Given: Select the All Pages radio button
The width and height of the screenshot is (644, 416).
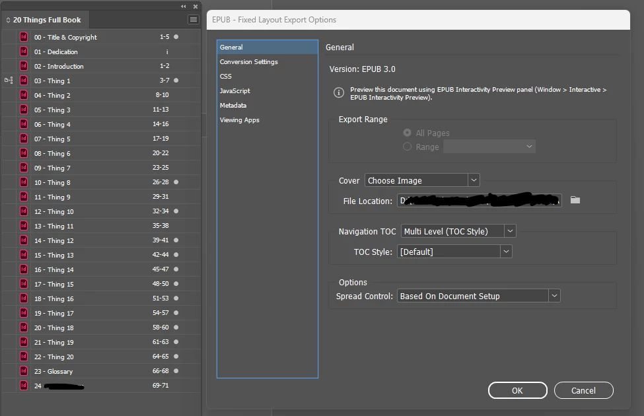Looking at the screenshot, I should tap(407, 133).
